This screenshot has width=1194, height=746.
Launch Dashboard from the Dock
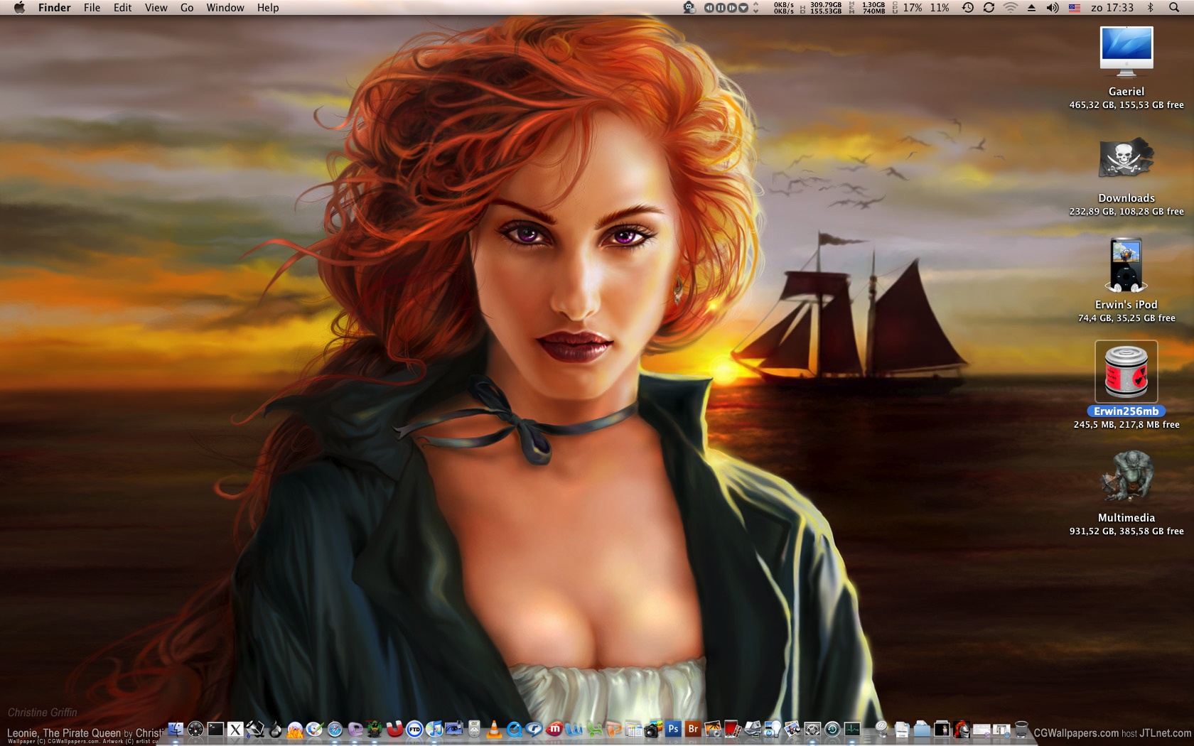coord(195,730)
